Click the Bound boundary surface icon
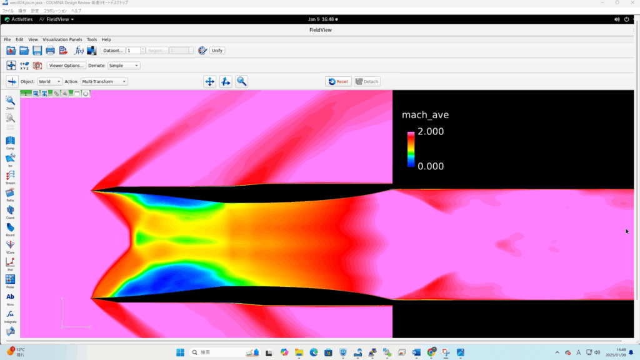 pyautogui.click(x=11, y=228)
